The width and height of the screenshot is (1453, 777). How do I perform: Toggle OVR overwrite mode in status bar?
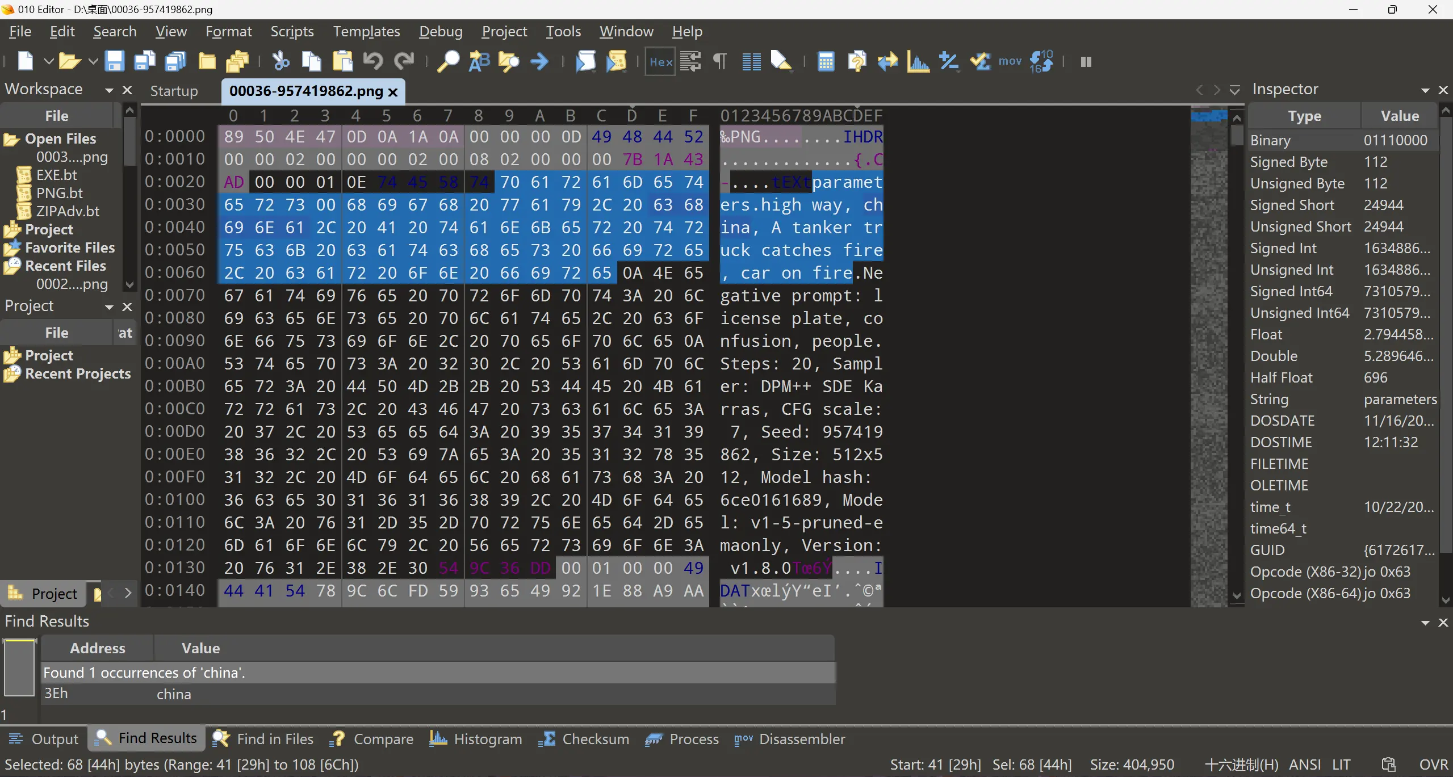click(1433, 765)
